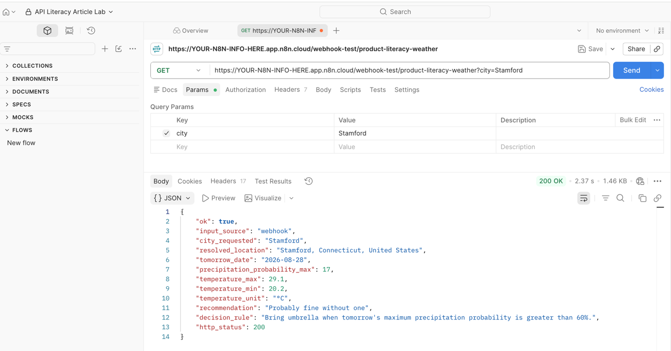The image size is (671, 351).
Task: Click the top Search bar
Action: (x=405, y=12)
